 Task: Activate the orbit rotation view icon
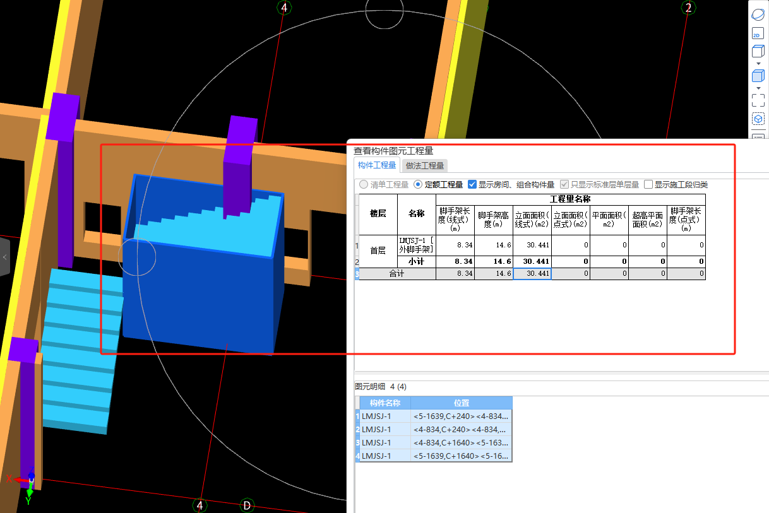pyautogui.click(x=758, y=16)
